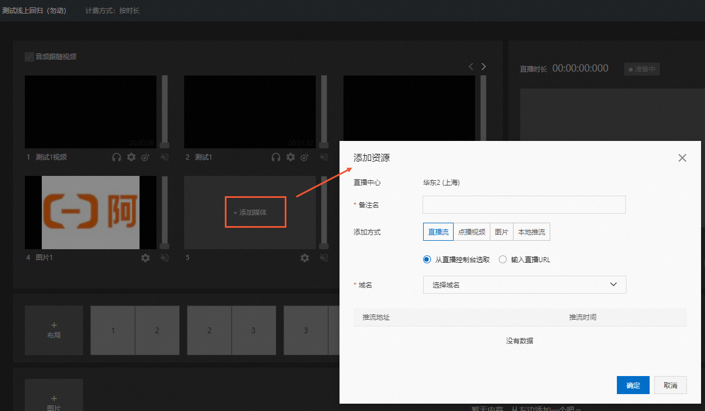
Task: Adjust the volume slider of 测试1视频
Action: 164,111
